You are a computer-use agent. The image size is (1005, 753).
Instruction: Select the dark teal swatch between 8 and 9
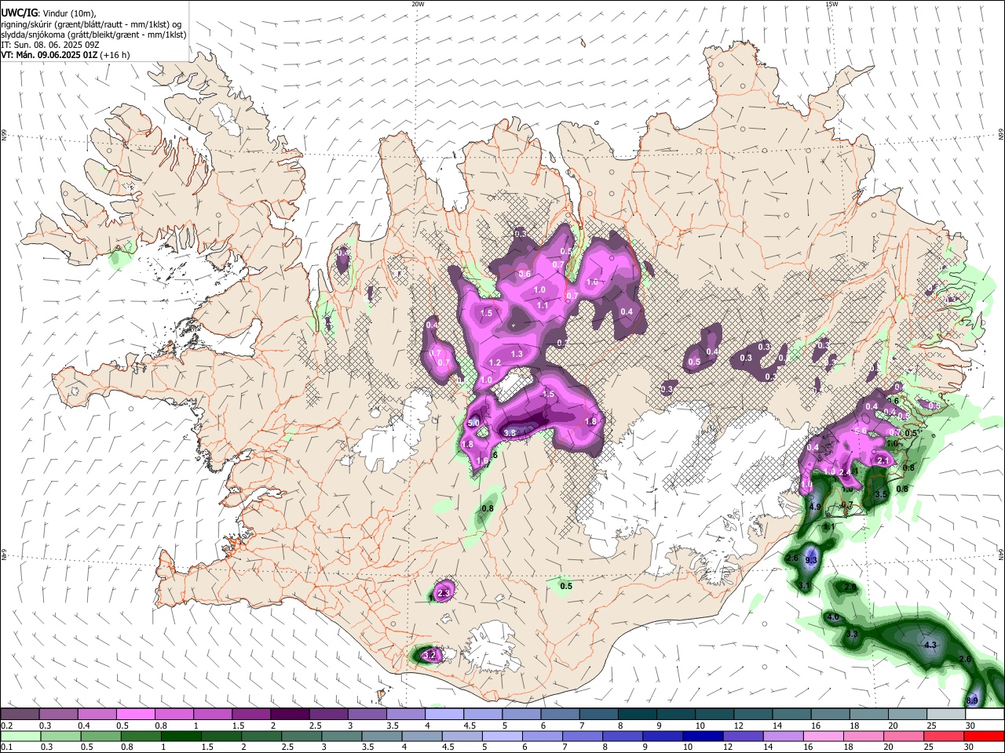638,714
